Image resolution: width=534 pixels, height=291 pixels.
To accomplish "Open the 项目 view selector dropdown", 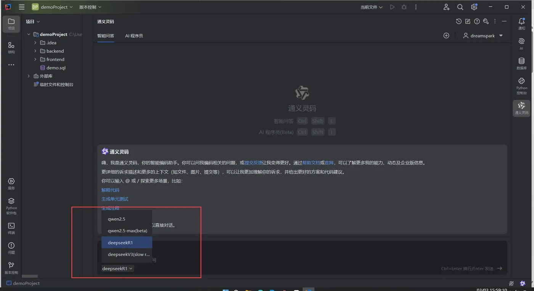I will coord(33,22).
